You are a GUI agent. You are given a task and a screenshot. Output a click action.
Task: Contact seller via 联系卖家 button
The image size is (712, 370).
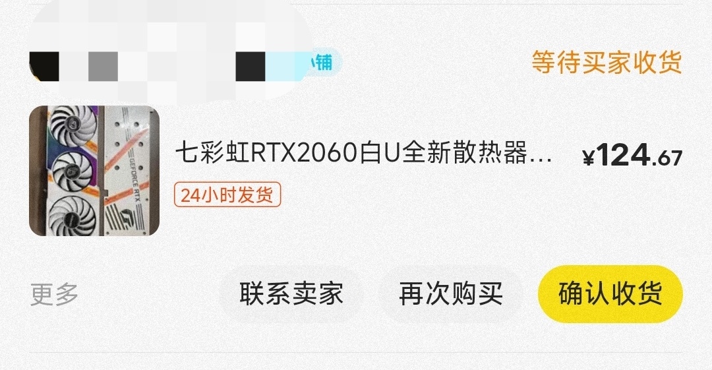[x=291, y=294]
